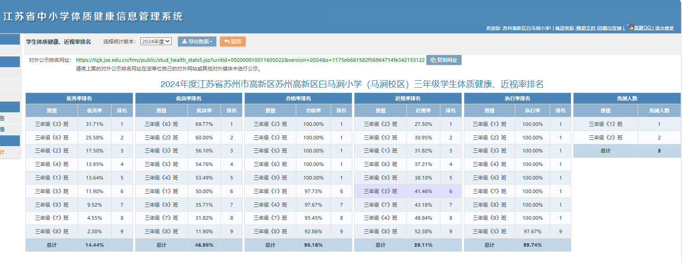The height and width of the screenshot is (263, 682).
Task: Click the 复制网址 copy URL button
Action: (444, 60)
